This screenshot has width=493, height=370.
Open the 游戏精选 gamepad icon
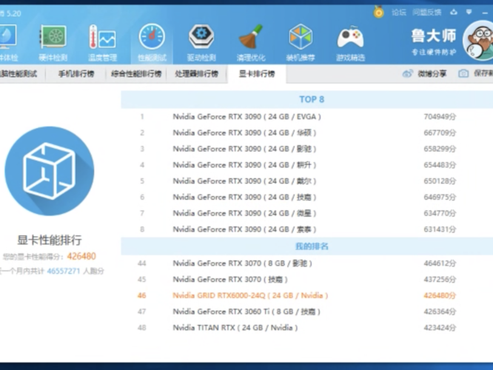click(351, 42)
